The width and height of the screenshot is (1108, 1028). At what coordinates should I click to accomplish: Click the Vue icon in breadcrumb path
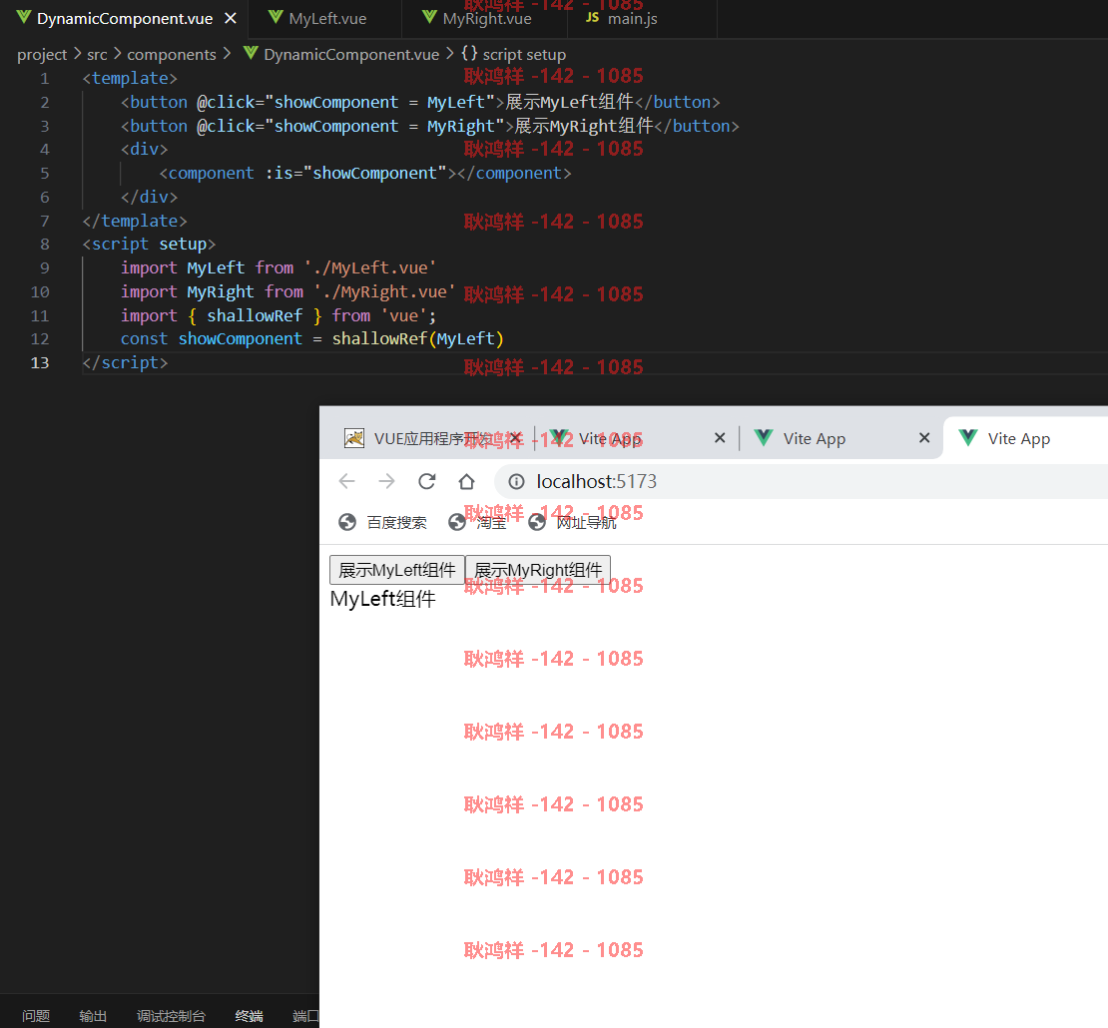tap(251, 53)
